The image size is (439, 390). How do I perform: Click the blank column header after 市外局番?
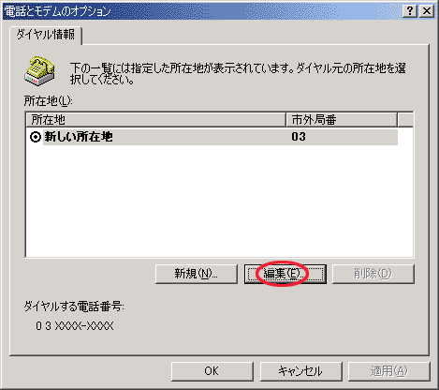pos(405,120)
